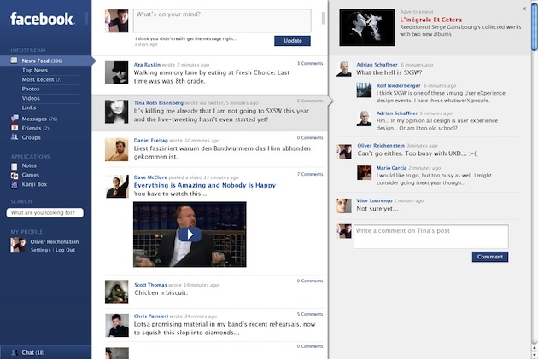Click Daniel Freitag's avatar
This screenshot has height=359, width=538.
click(117, 149)
